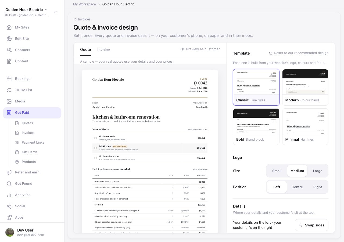Viewport: 344px width, 242px height.
Task: Select the Bold Brand block template
Action: click(x=256, y=127)
